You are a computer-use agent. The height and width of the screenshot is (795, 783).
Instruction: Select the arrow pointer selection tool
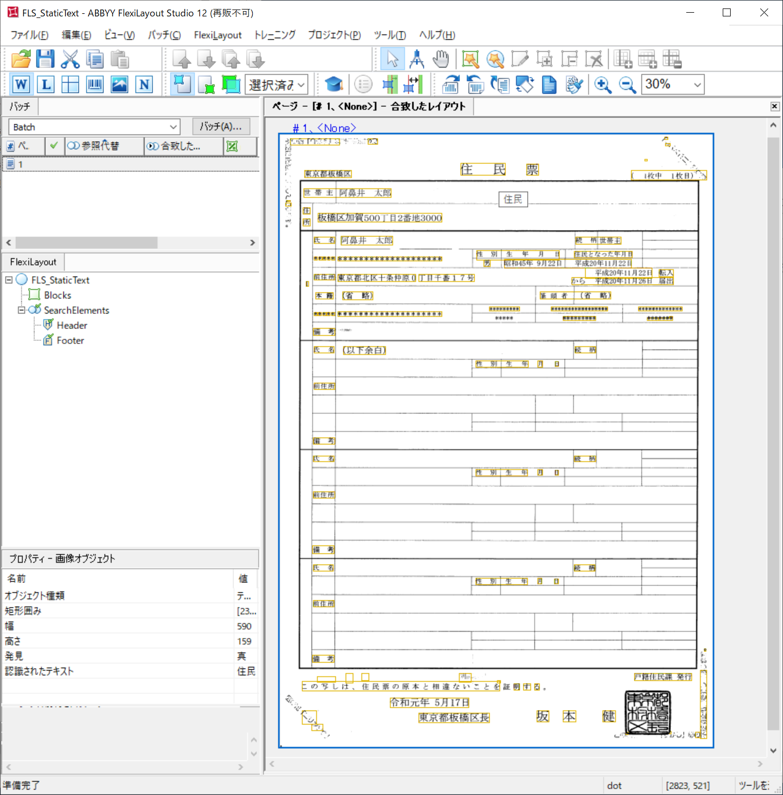coord(392,59)
